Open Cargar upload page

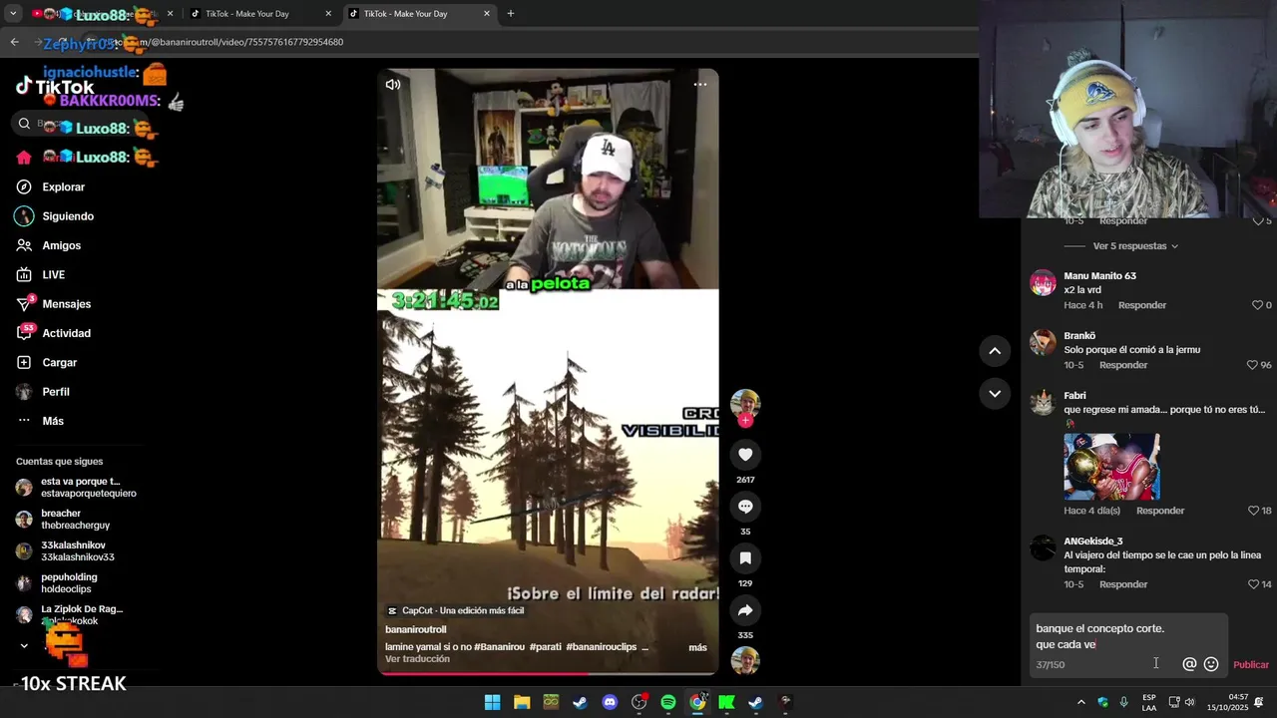click(60, 363)
